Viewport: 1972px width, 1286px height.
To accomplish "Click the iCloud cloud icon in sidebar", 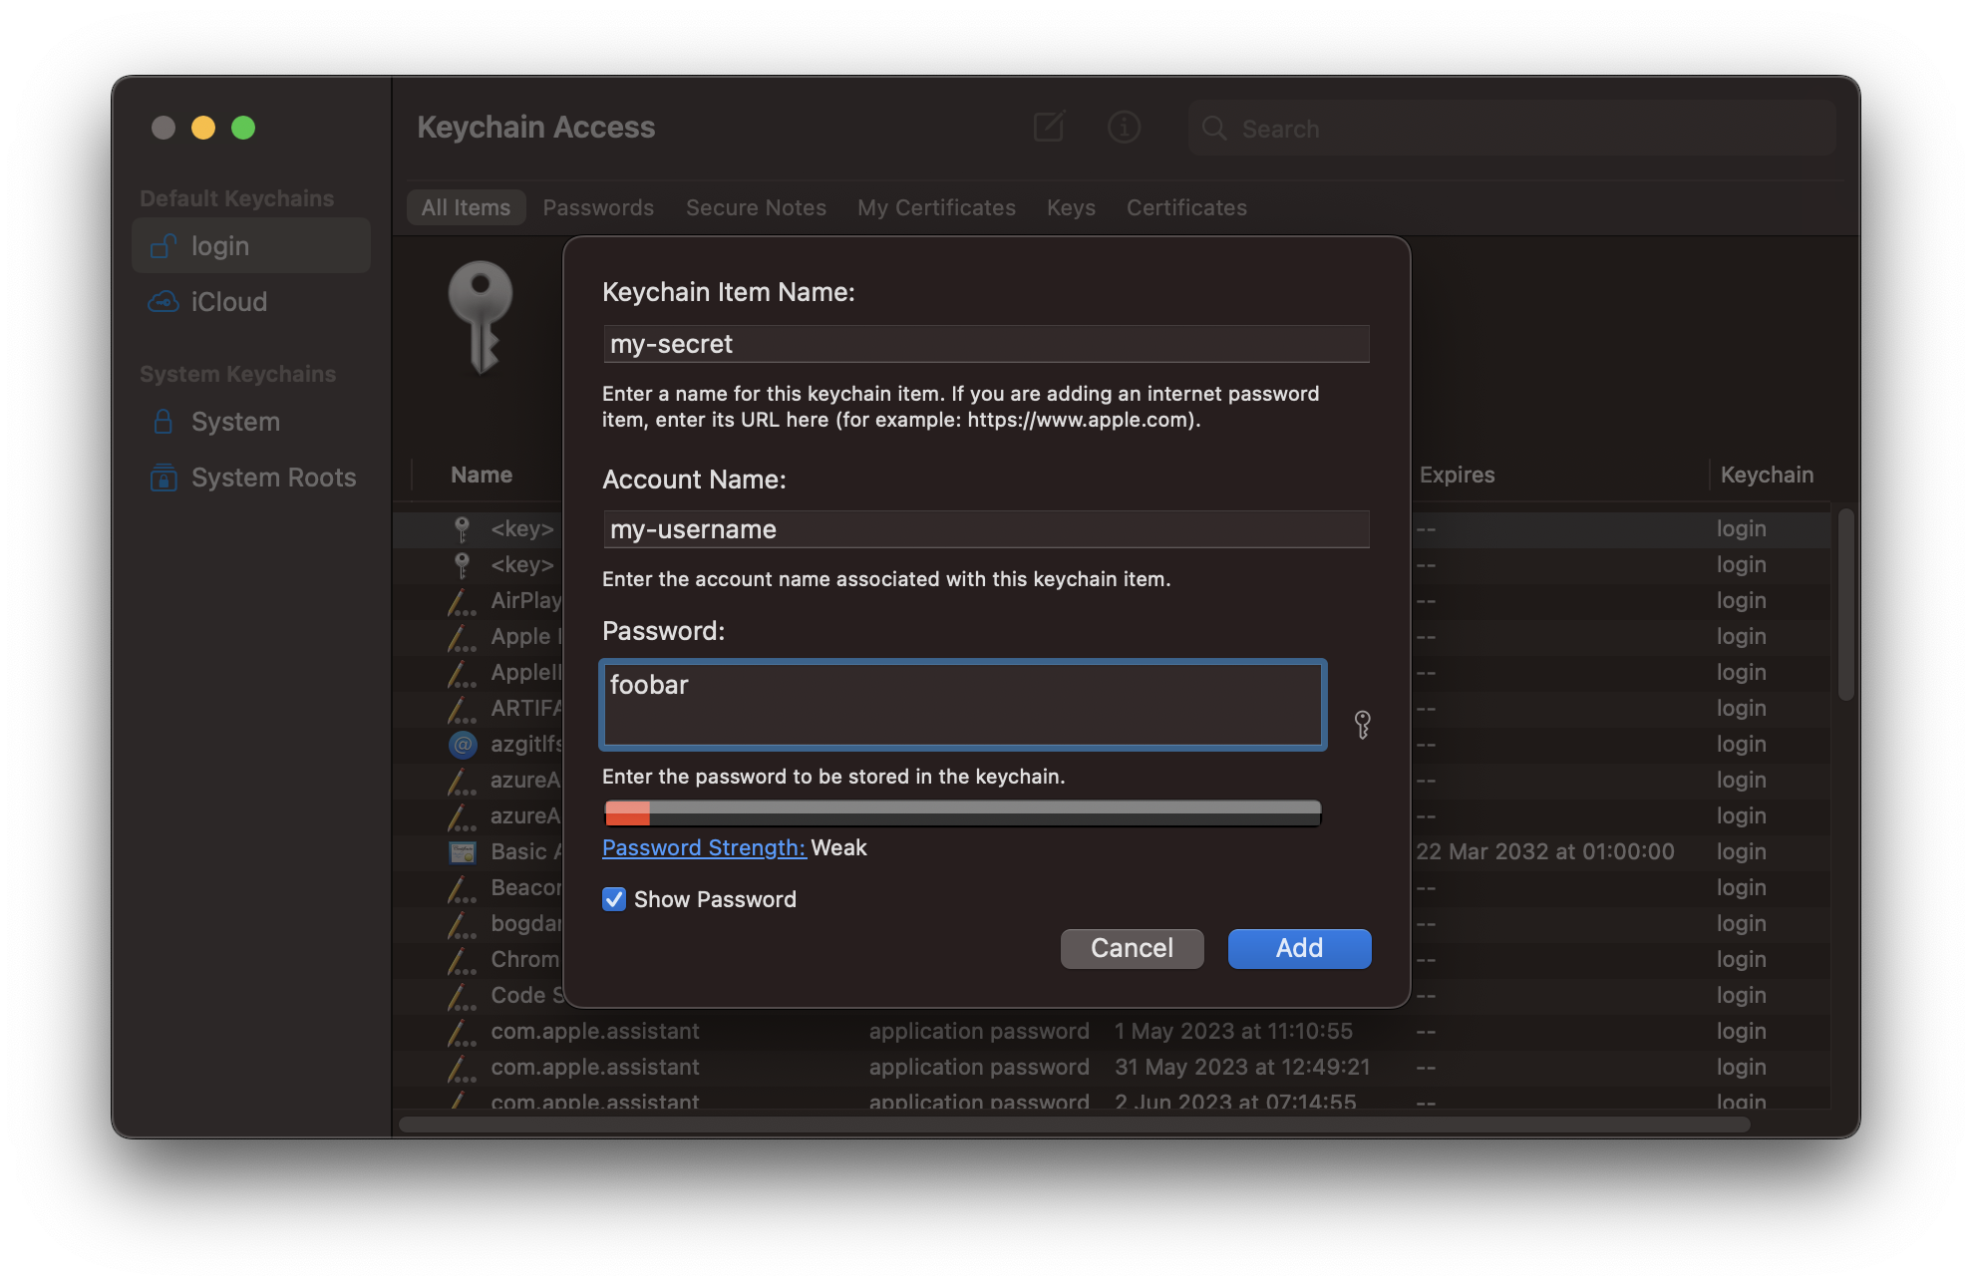I will tap(163, 301).
